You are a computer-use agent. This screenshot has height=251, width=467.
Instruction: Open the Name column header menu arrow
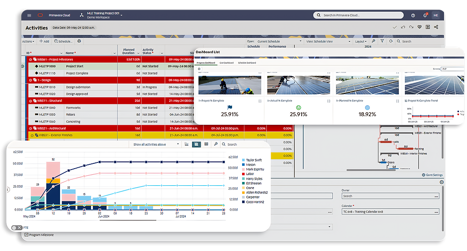[x=114, y=53]
